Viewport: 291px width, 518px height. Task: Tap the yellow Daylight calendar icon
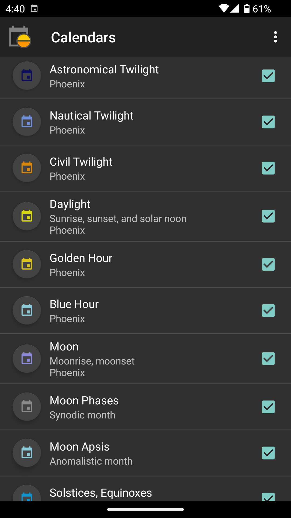pyautogui.click(x=27, y=216)
